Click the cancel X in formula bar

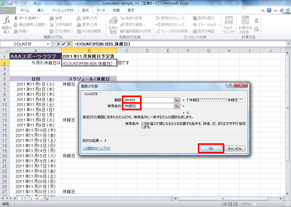[59, 44]
